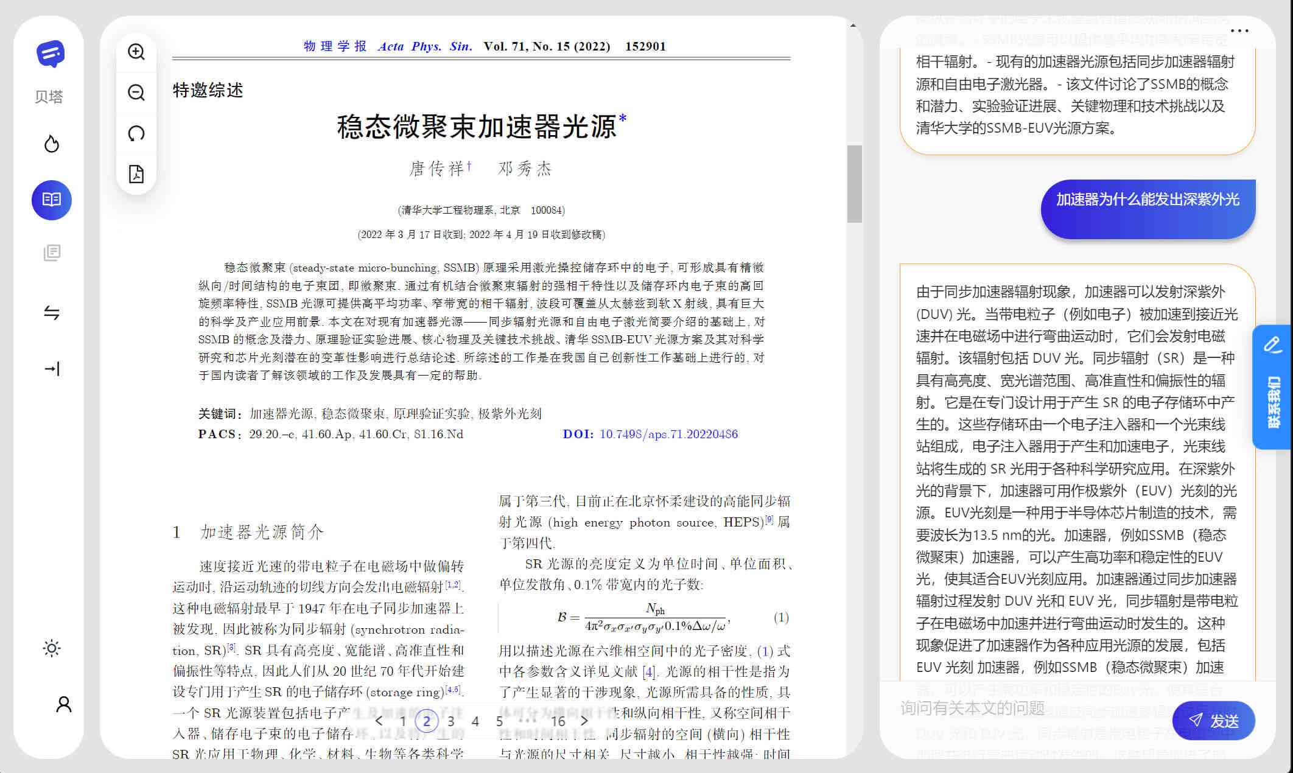
Task: Click the 联系我们 contact side tab
Action: pyautogui.click(x=1272, y=387)
